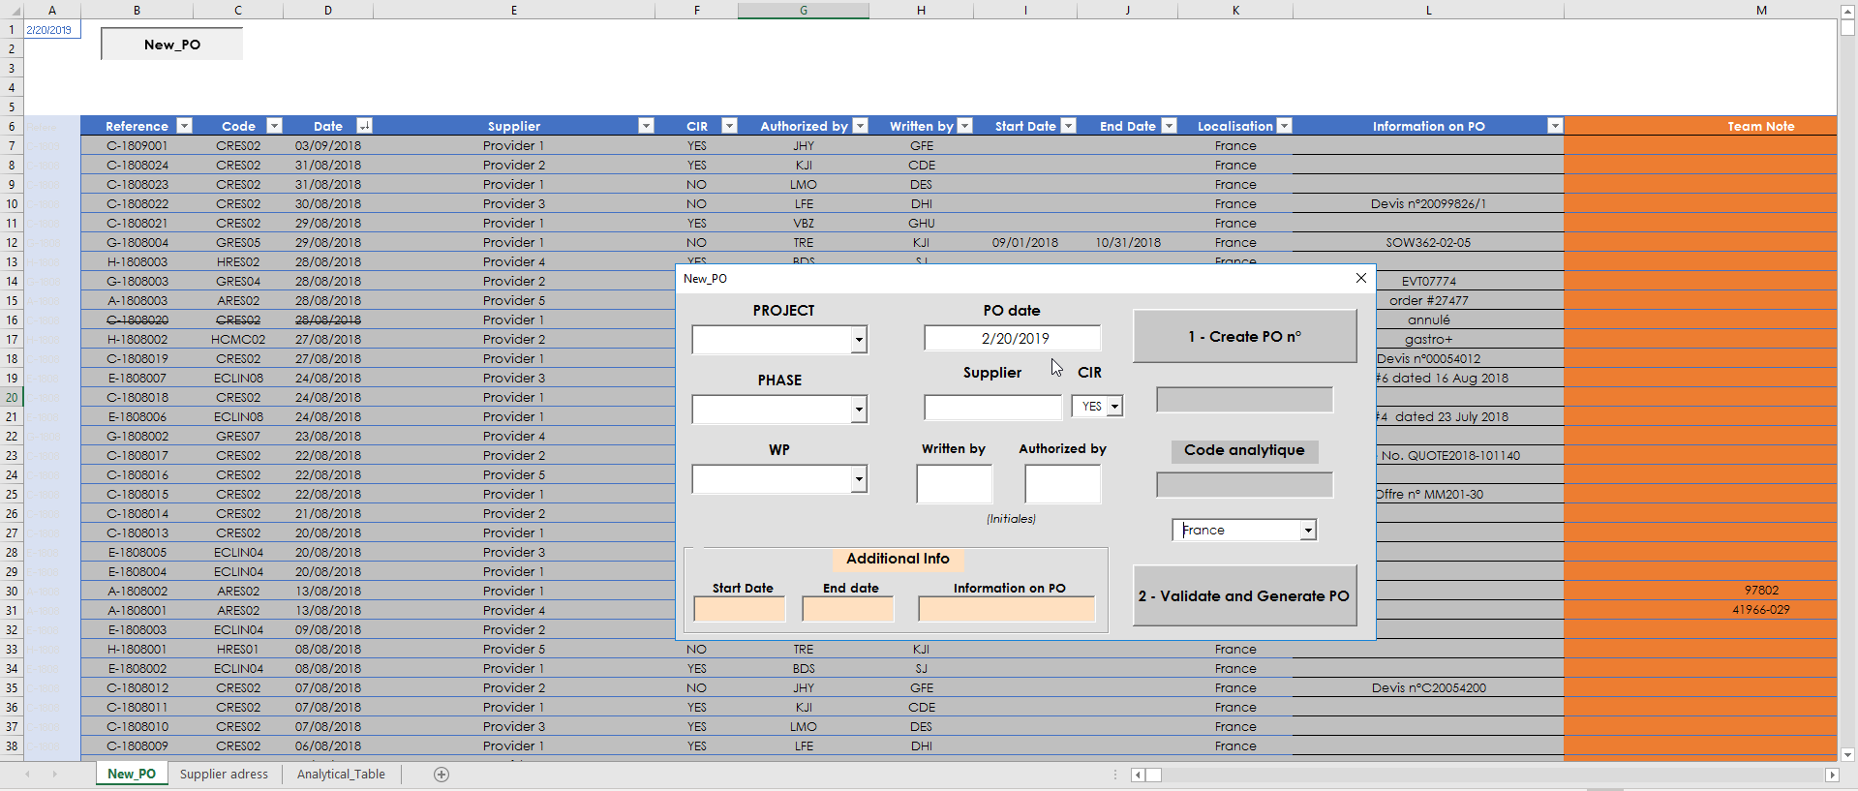Image resolution: width=1858 pixels, height=791 pixels.
Task: Filter the Authorized by column
Action: point(860,126)
